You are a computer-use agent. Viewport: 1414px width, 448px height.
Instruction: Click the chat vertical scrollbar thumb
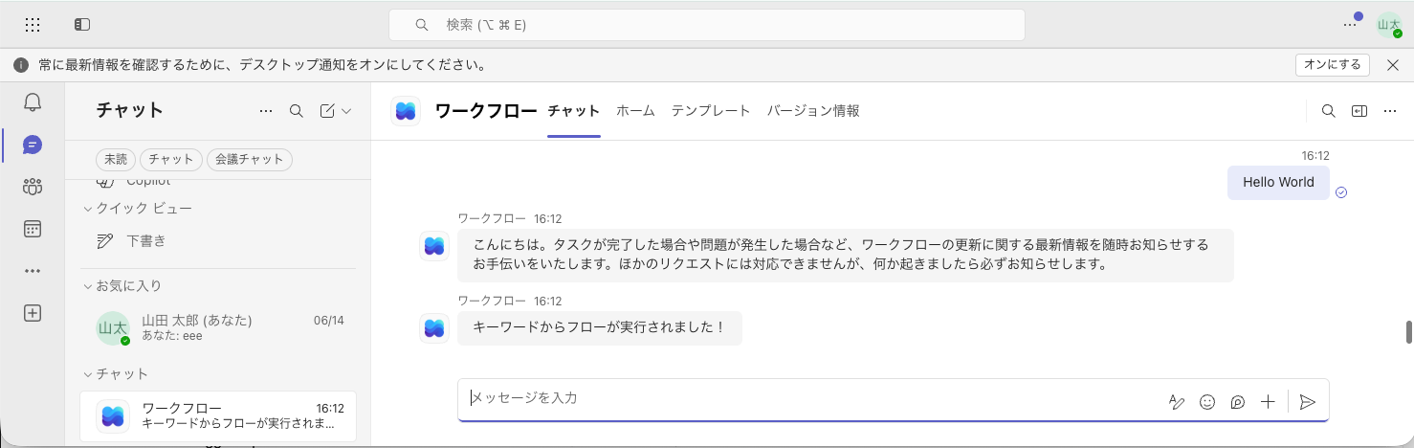pos(1408,331)
